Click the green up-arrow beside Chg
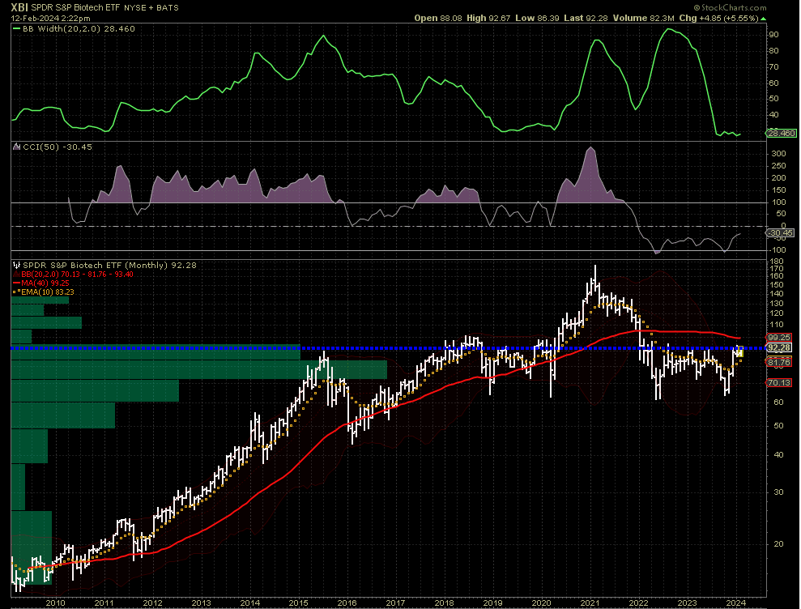The image size is (801, 609). [x=763, y=19]
